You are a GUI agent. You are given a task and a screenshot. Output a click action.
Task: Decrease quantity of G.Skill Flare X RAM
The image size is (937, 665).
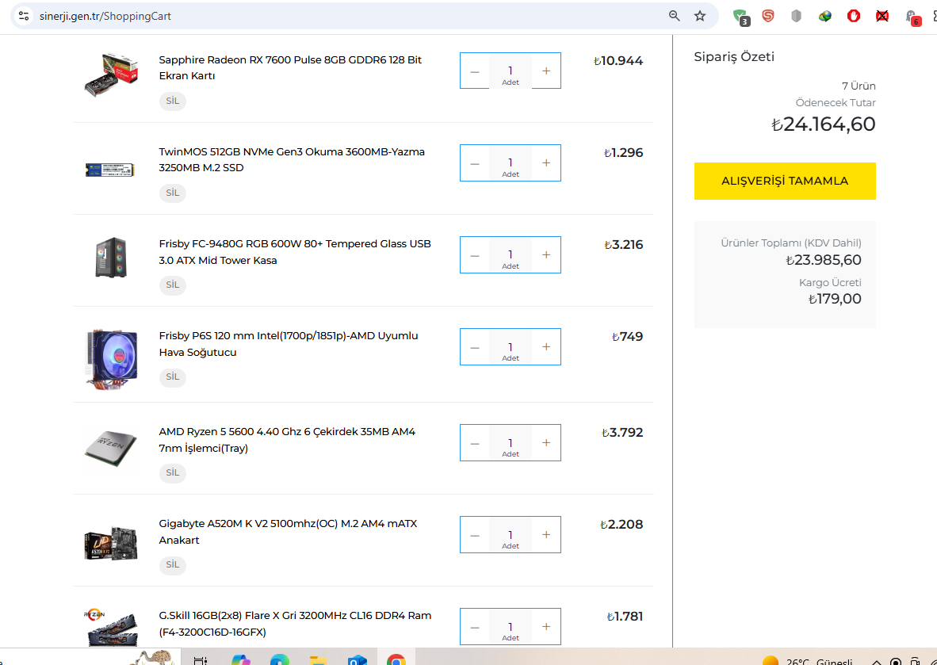point(475,627)
